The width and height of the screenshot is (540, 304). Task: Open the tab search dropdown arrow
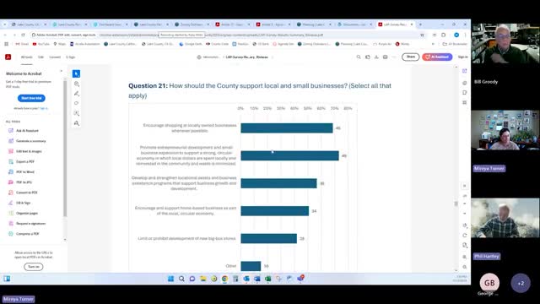5,24
